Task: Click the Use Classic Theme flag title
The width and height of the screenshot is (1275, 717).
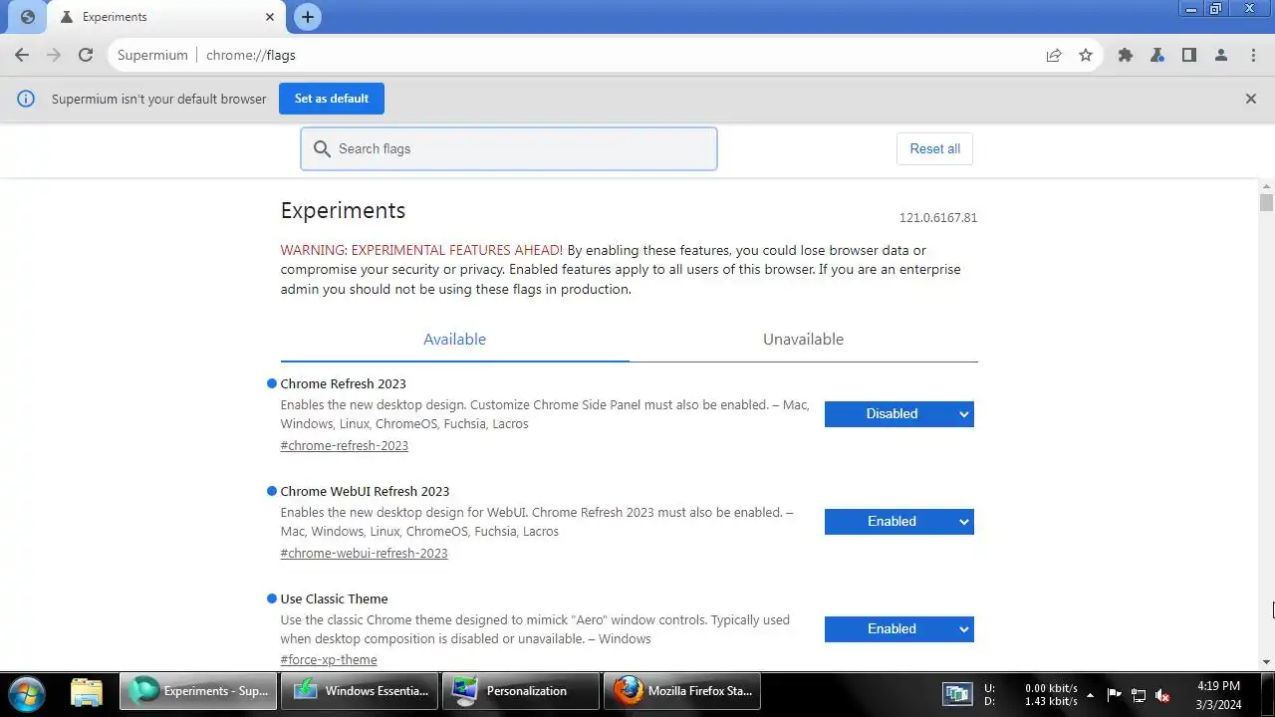Action: point(335,599)
